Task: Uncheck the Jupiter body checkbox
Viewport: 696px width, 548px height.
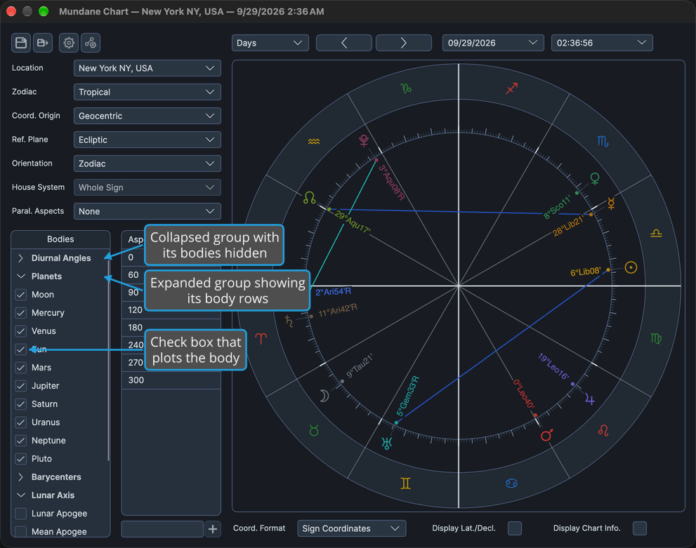Action: tap(21, 386)
